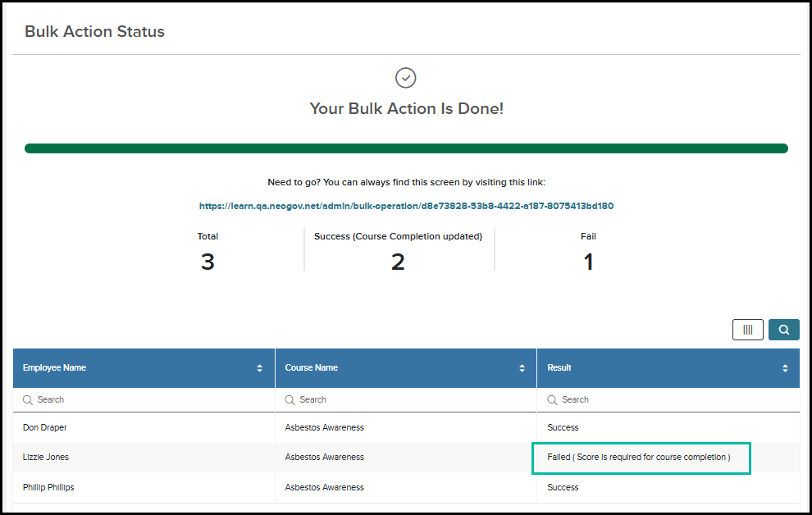Click the Course Name search magnifier icon
Image resolution: width=812 pixels, height=515 pixels.
(x=290, y=400)
